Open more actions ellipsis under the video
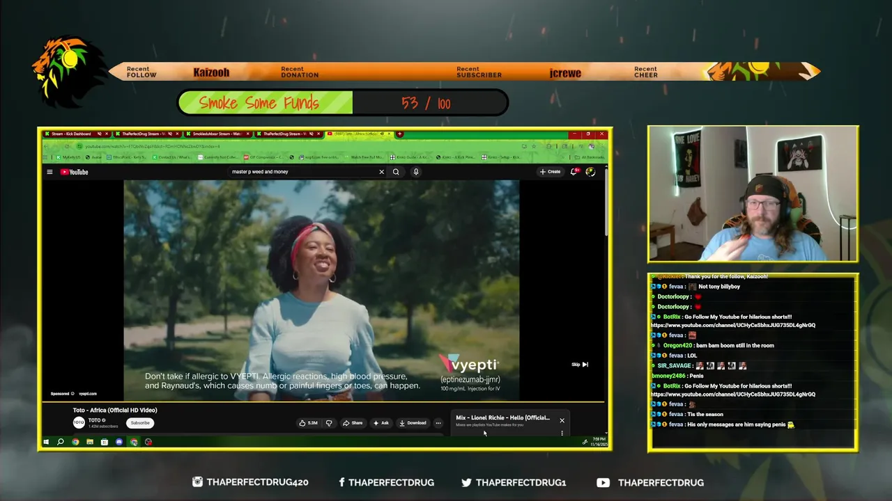The width and height of the screenshot is (892, 501). [438, 423]
